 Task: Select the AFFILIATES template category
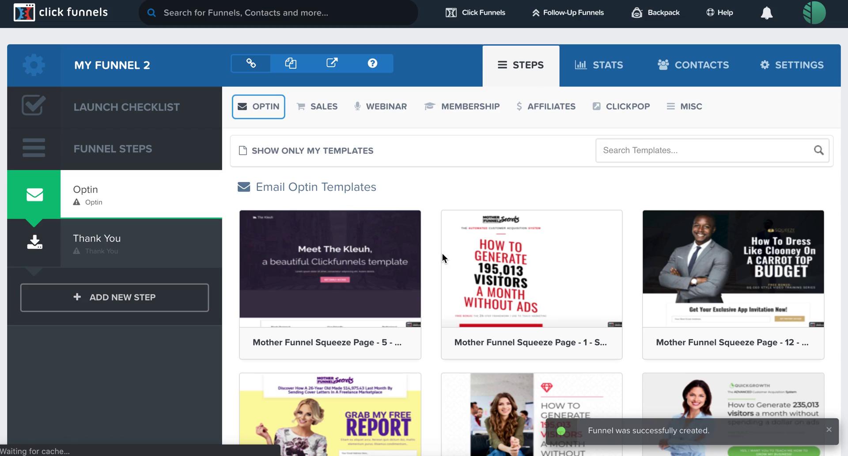click(546, 106)
